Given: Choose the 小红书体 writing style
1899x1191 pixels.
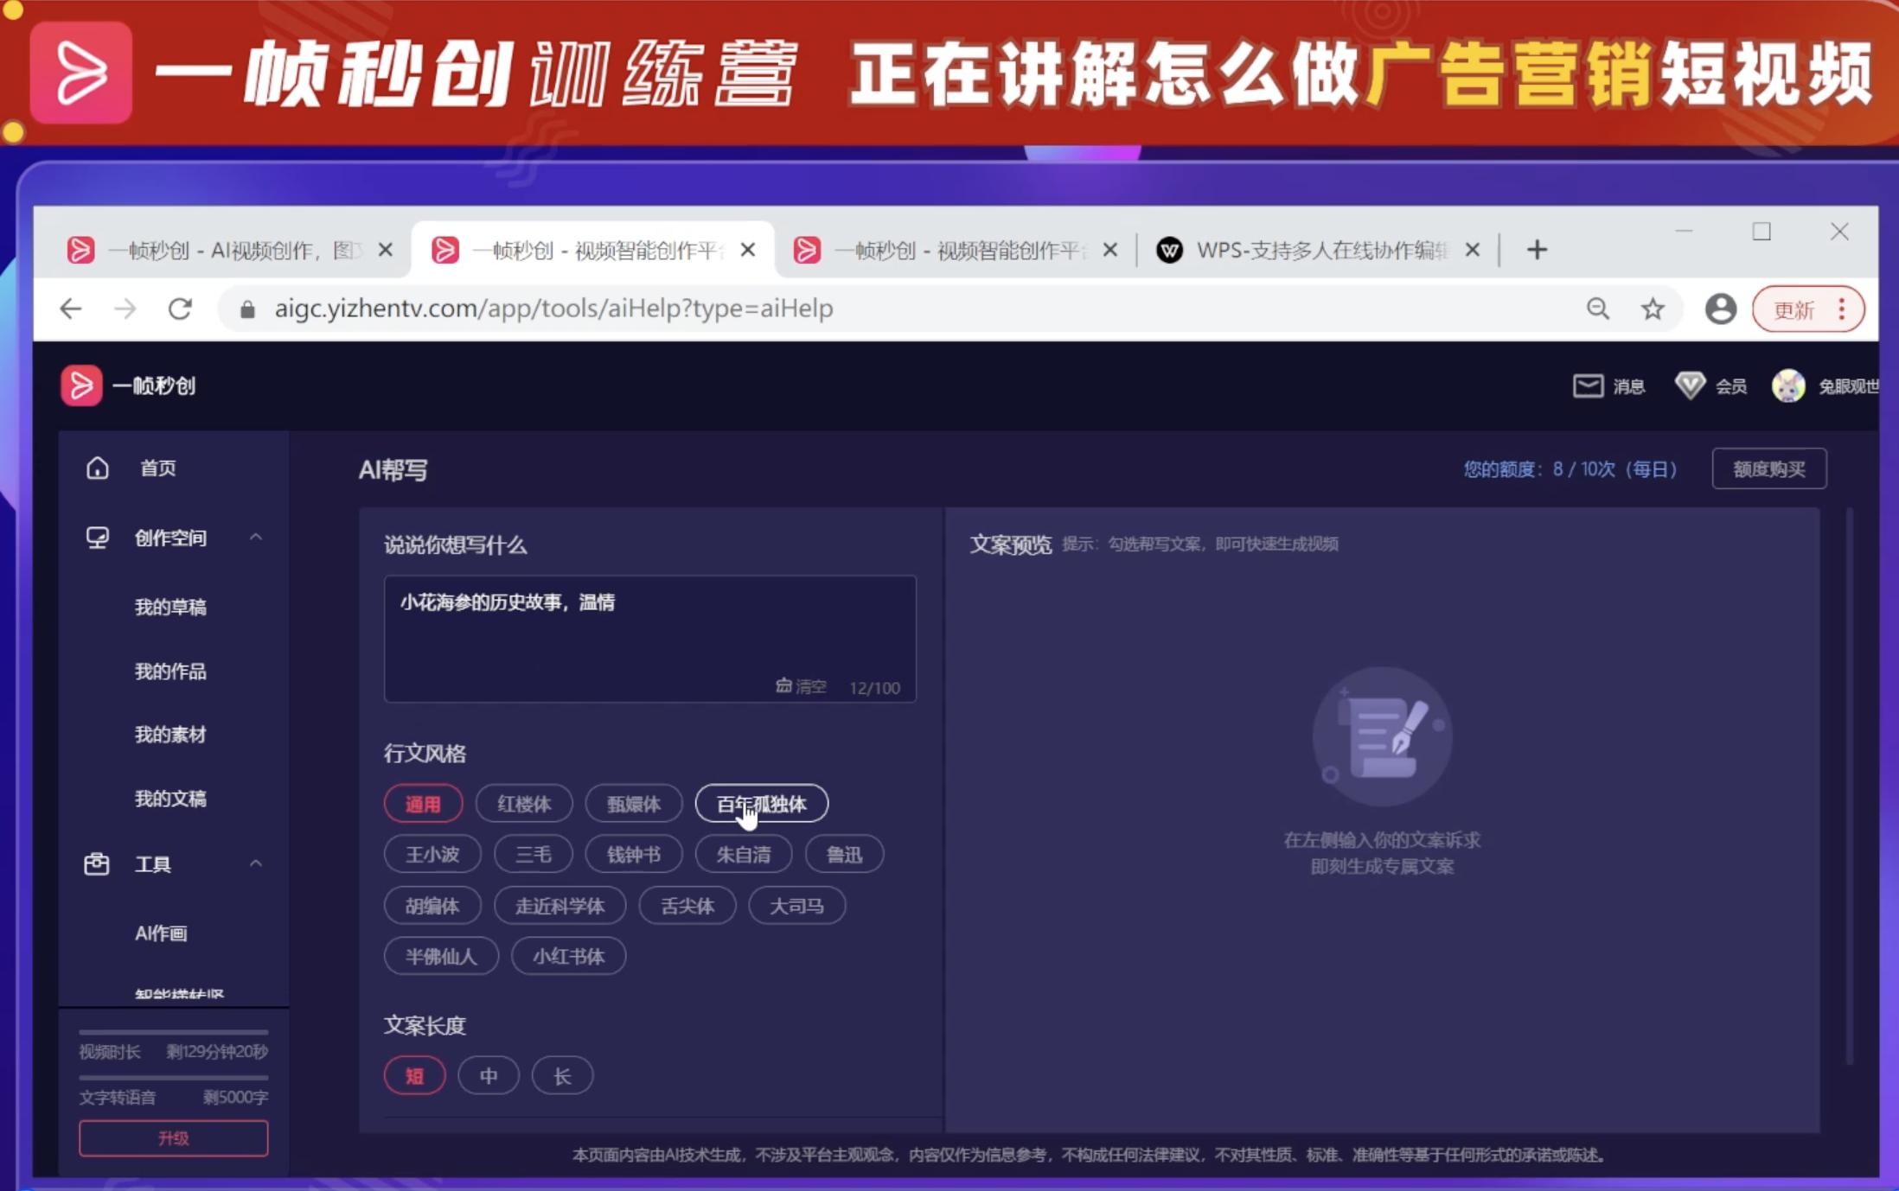Looking at the screenshot, I should [x=568, y=956].
